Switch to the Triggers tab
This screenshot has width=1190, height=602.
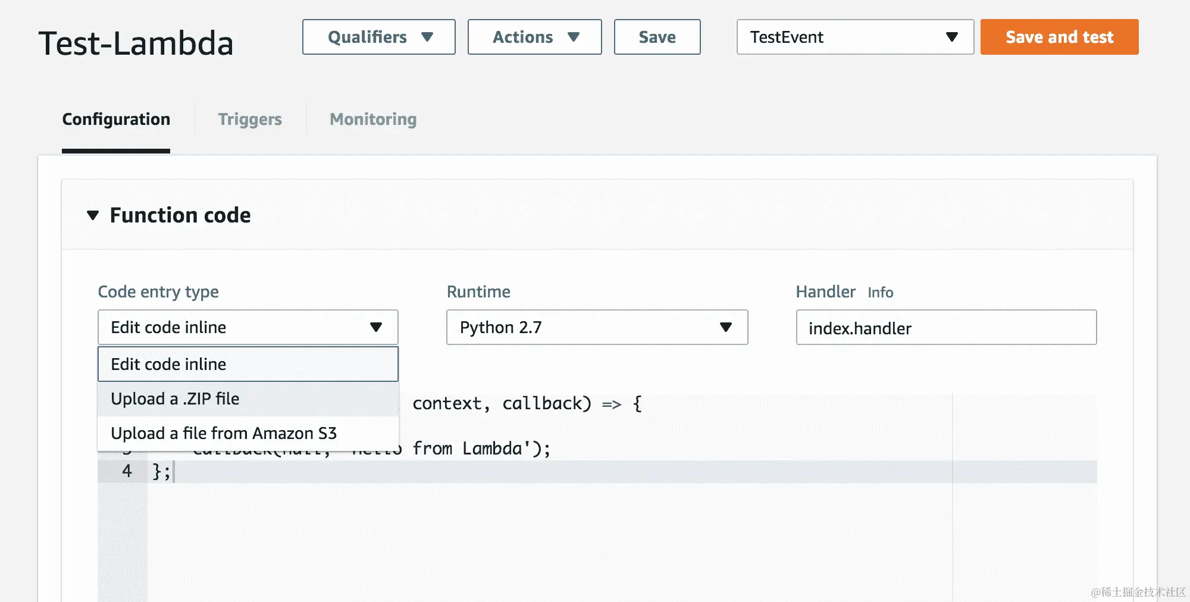[250, 120]
